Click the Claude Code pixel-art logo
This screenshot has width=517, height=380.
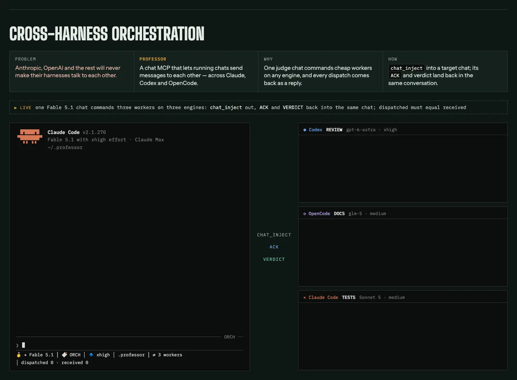pyautogui.click(x=30, y=136)
